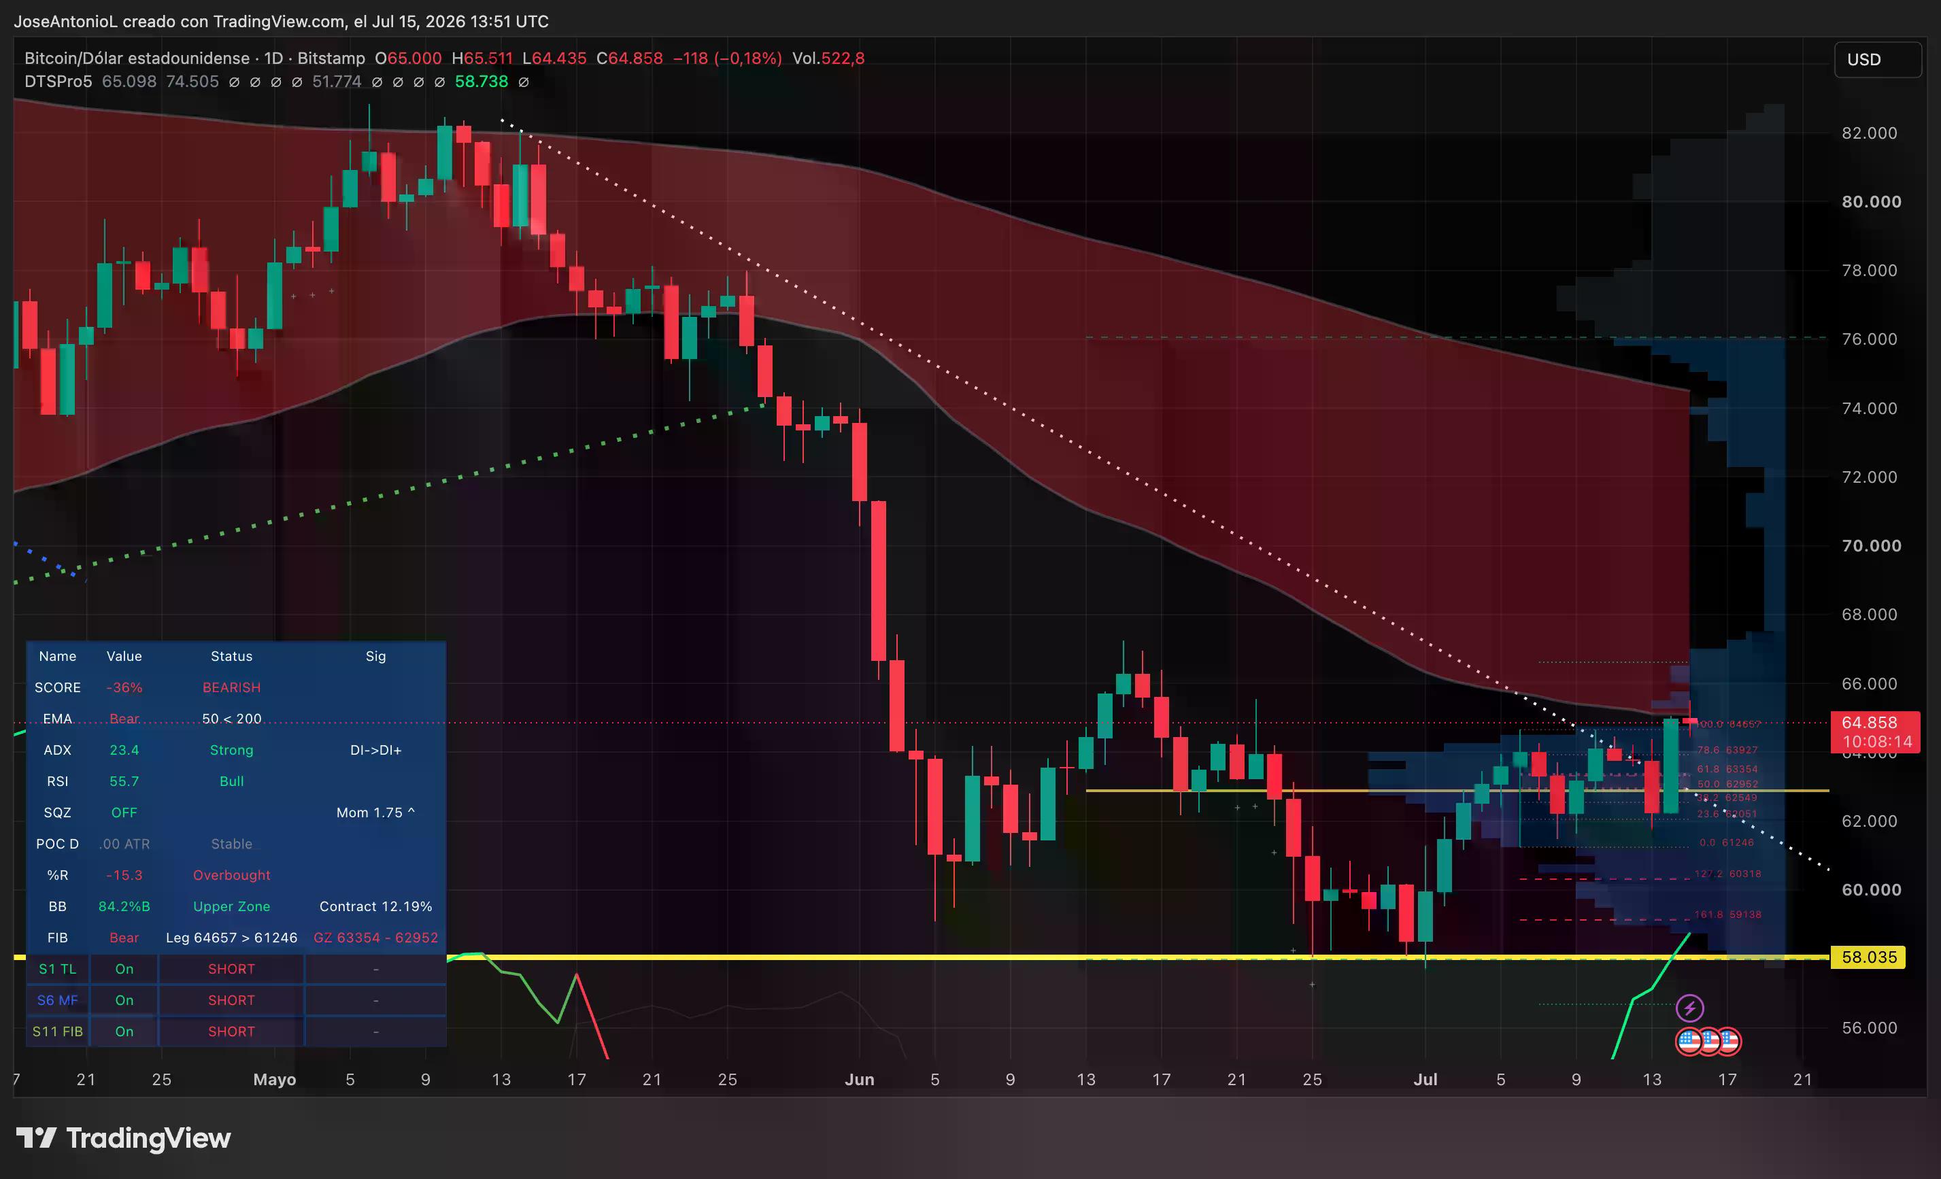Click the low value L64.435
The height and width of the screenshot is (1179, 1941).
pos(554,58)
